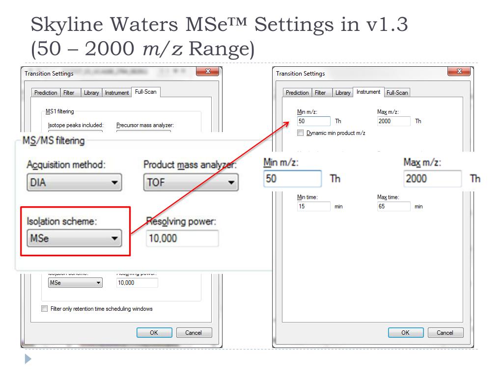Close the Transition Settings dialog showing MS1 filtering
Viewport: 503px width, 377px height.
pos(208,71)
